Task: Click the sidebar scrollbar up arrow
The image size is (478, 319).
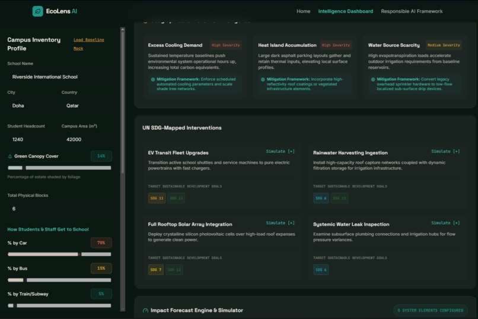Action: click(x=123, y=30)
